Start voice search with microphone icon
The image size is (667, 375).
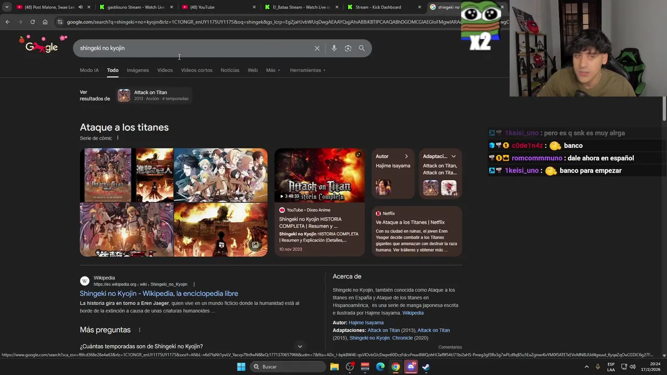[x=334, y=48]
